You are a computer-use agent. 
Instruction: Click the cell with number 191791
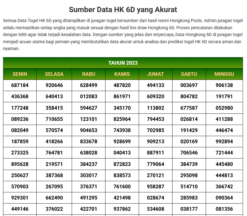[224, 96]
